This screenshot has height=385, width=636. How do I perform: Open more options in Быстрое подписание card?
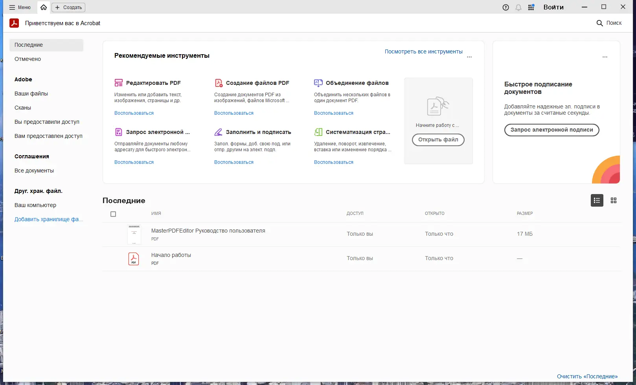[605, 57]
